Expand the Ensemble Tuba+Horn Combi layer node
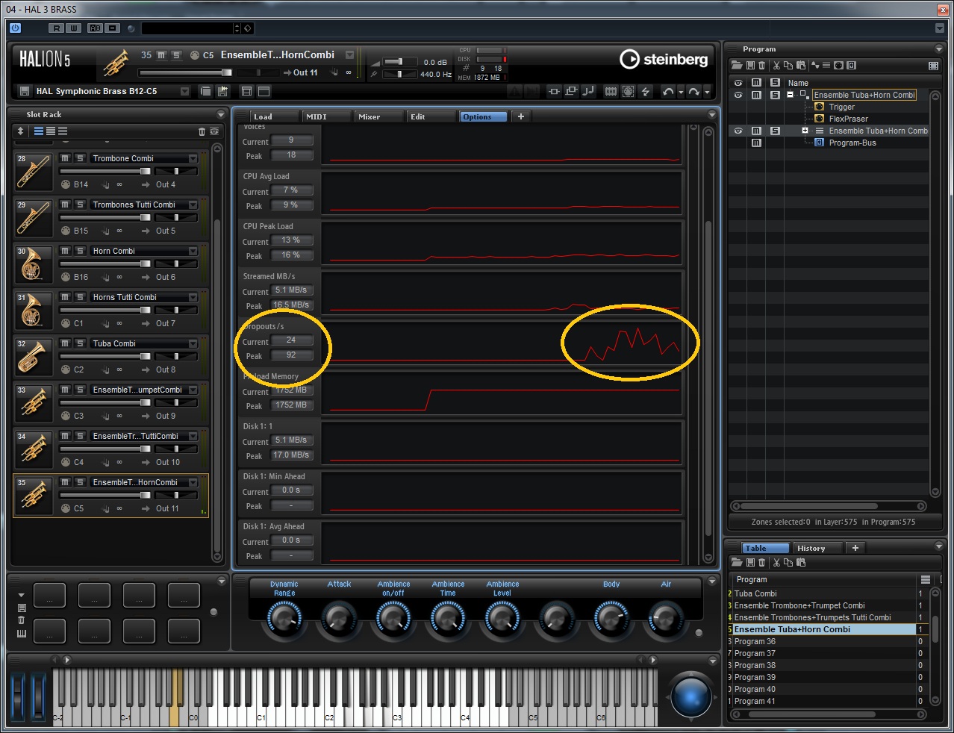Screen dimensions: 954x733 (805, 131)
